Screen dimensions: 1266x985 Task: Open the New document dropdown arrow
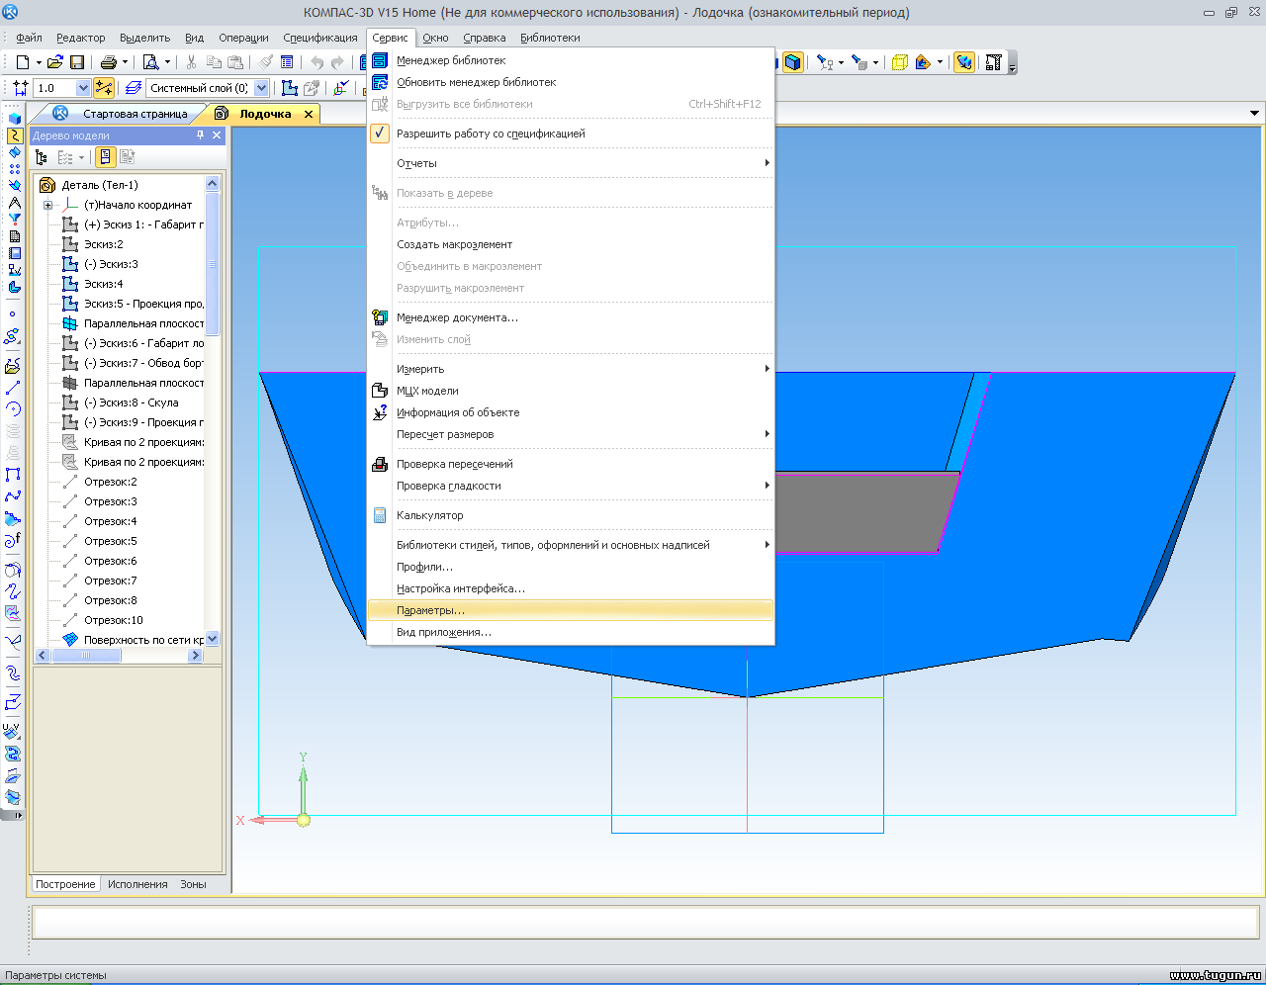pyautogui.click(x=39, y=62)
